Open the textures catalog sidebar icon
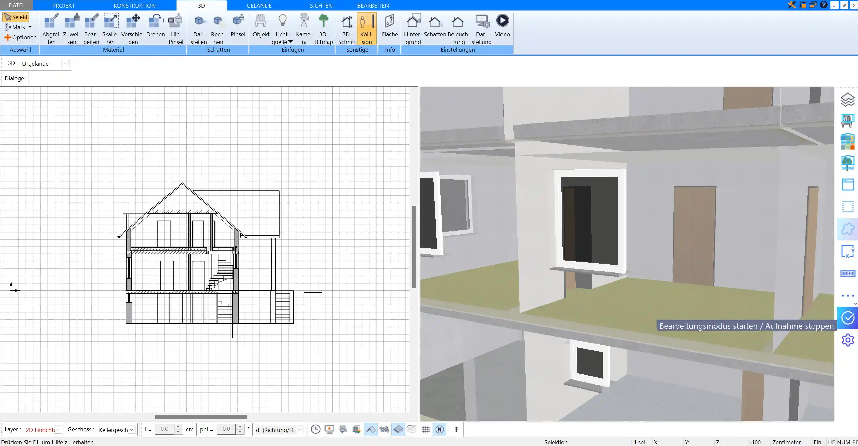Screen dimensions: 858x446 click(847, 142)
